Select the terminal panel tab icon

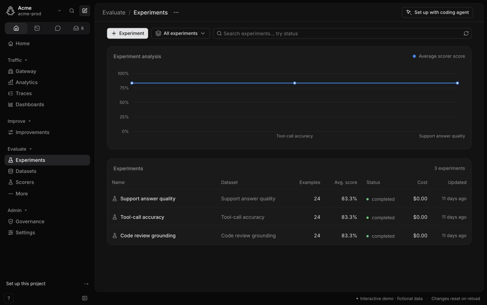coord(37,28)
